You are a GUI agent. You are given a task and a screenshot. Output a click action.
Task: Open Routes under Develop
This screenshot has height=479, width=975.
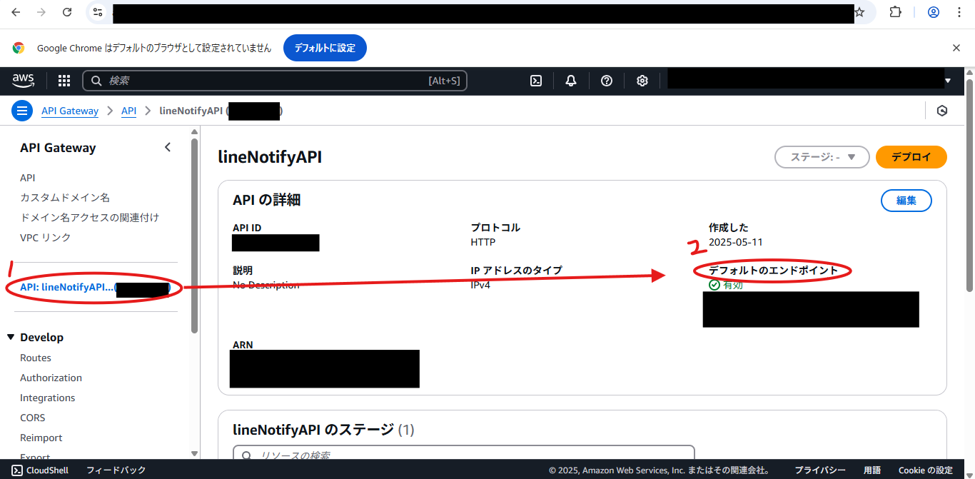point(36,358)
